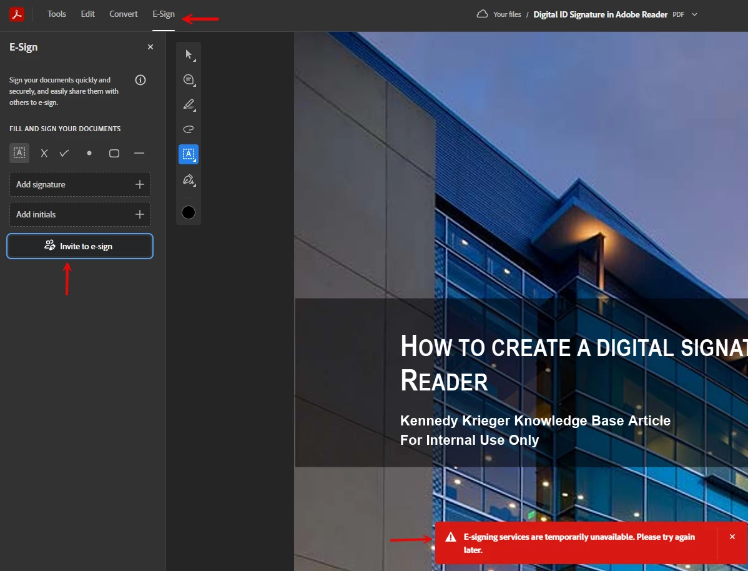Click the info icon in E-Sign panel

coord(140,80)
